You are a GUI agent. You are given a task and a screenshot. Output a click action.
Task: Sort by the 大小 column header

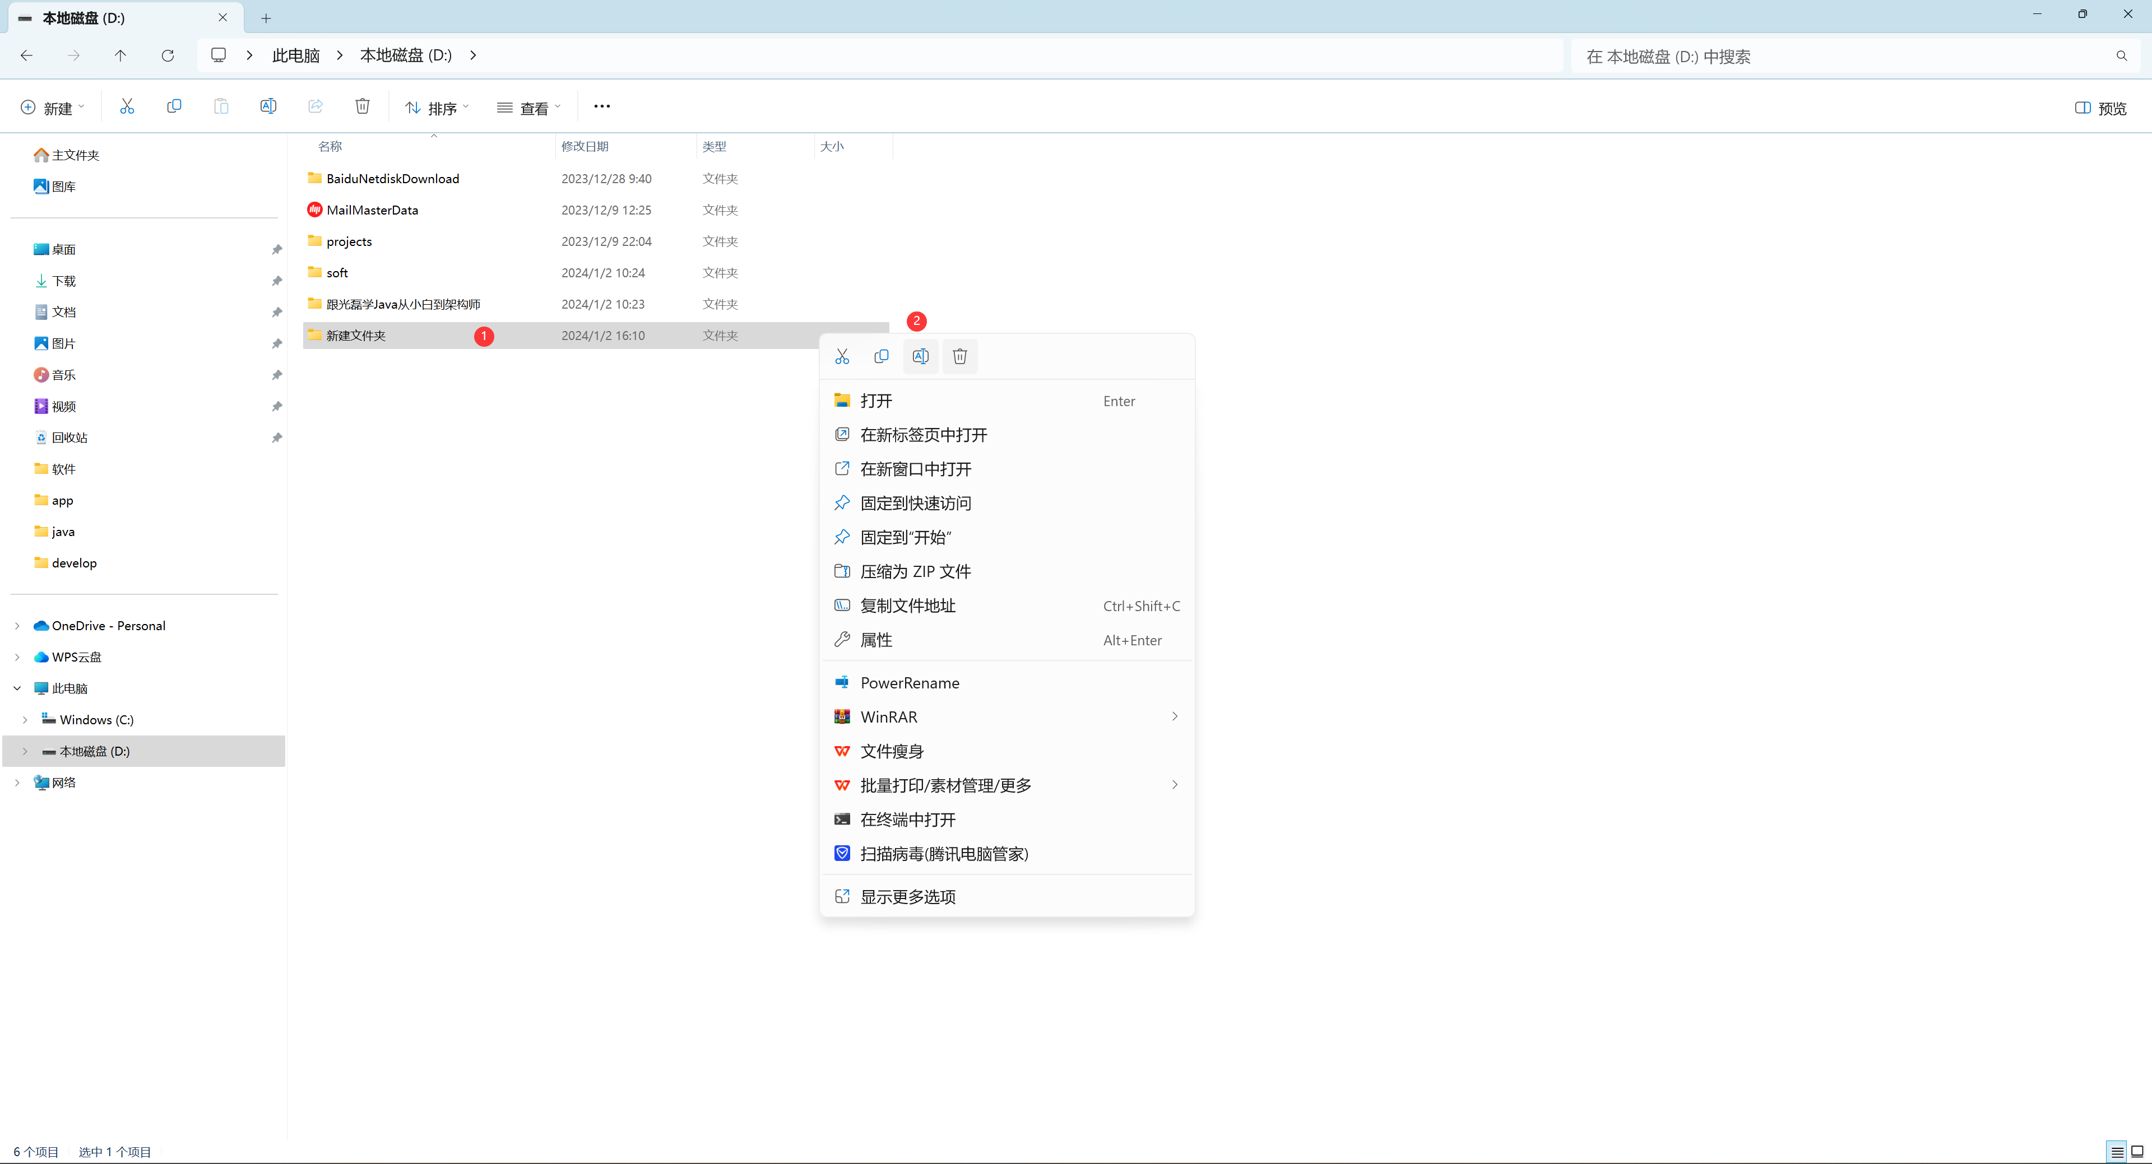point(832,146)
